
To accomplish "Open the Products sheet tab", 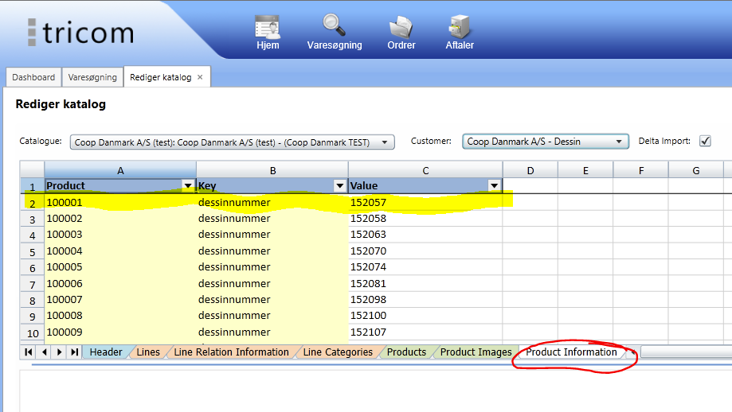I will (x=406, y=352).
